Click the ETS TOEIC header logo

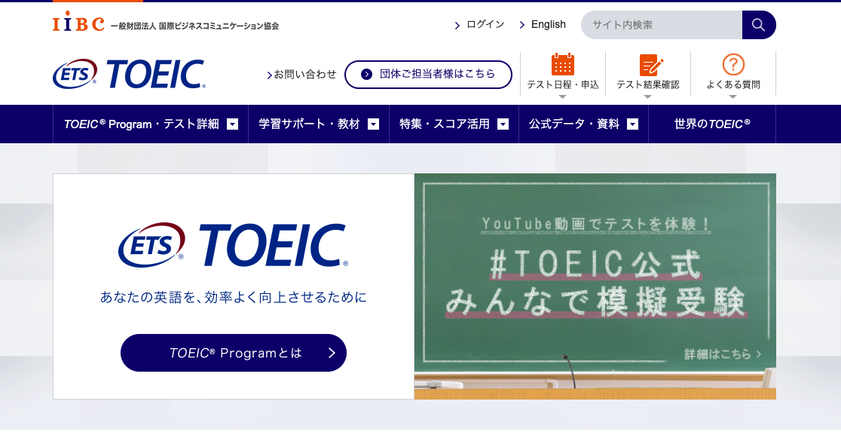click(129, 74)
